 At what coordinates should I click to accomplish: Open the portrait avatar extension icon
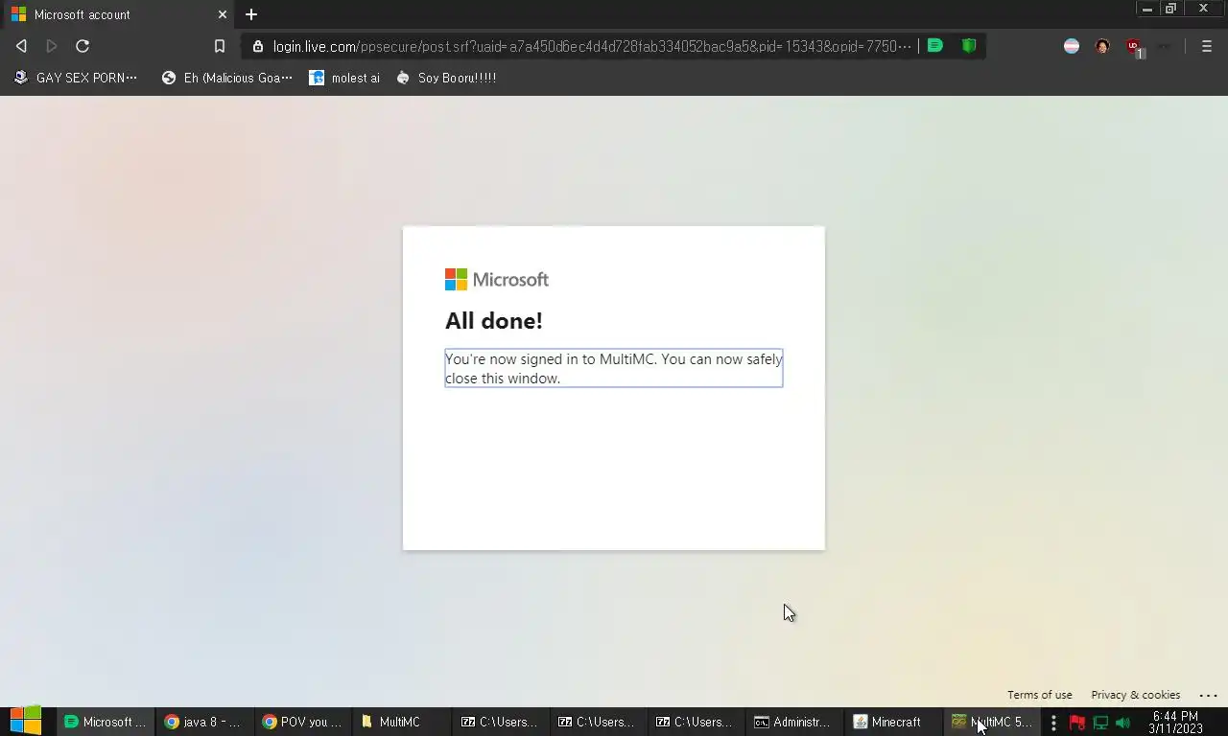(x=1102, y=46)
